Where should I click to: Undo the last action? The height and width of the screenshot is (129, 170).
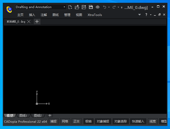click(x=104, y=7)
